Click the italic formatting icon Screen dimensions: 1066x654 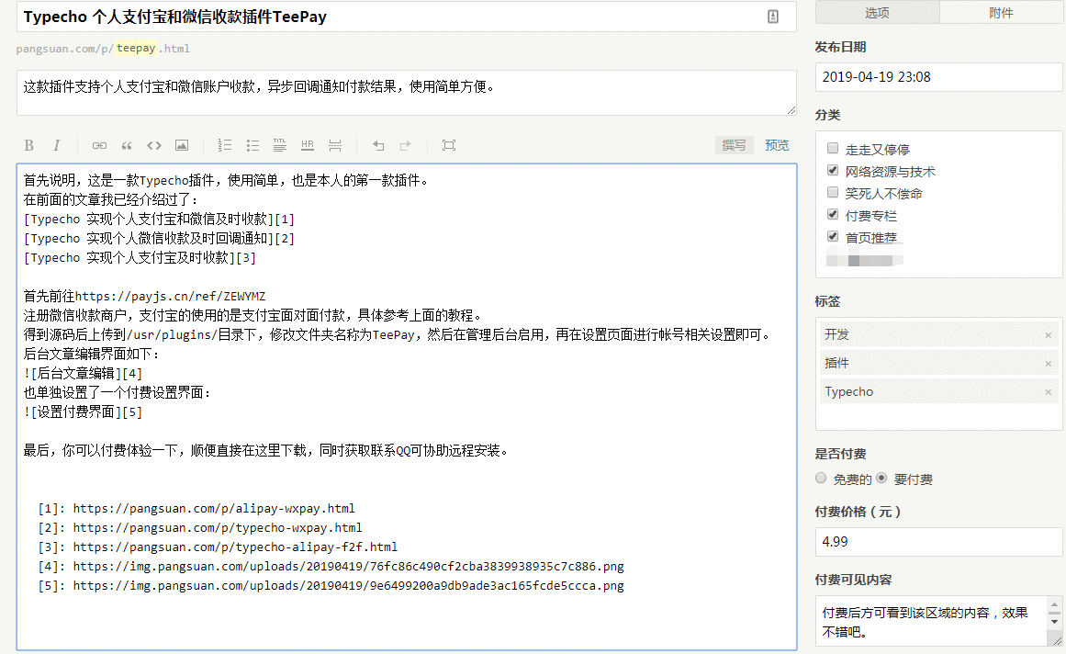click(x=56, y=145)
